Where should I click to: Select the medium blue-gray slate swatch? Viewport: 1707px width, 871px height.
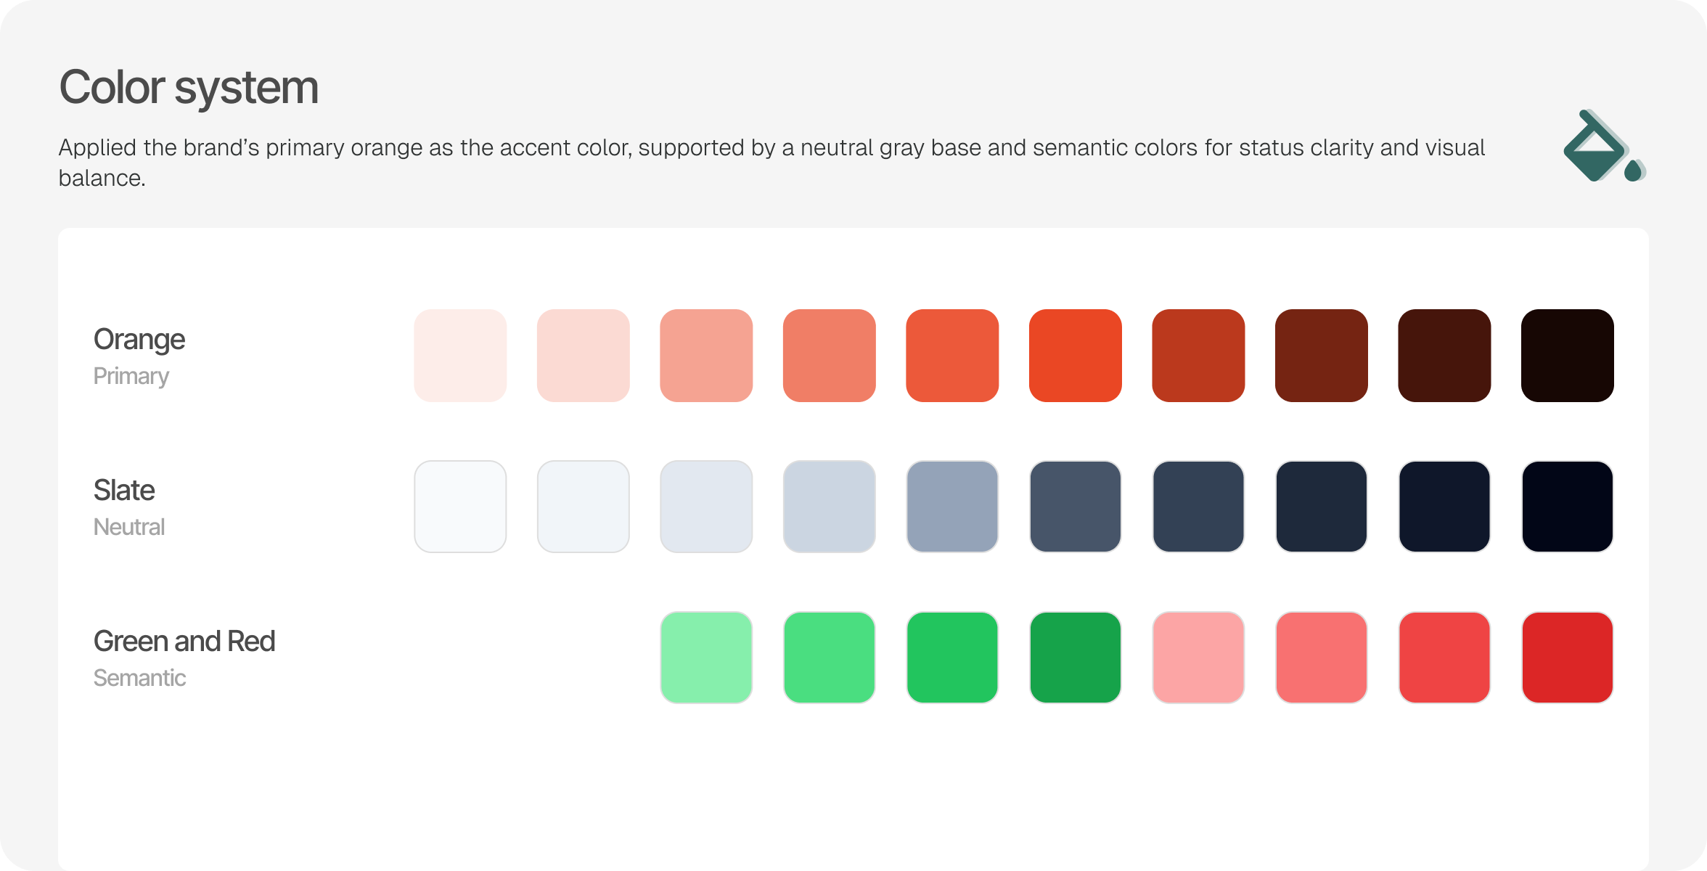point(952,507)
